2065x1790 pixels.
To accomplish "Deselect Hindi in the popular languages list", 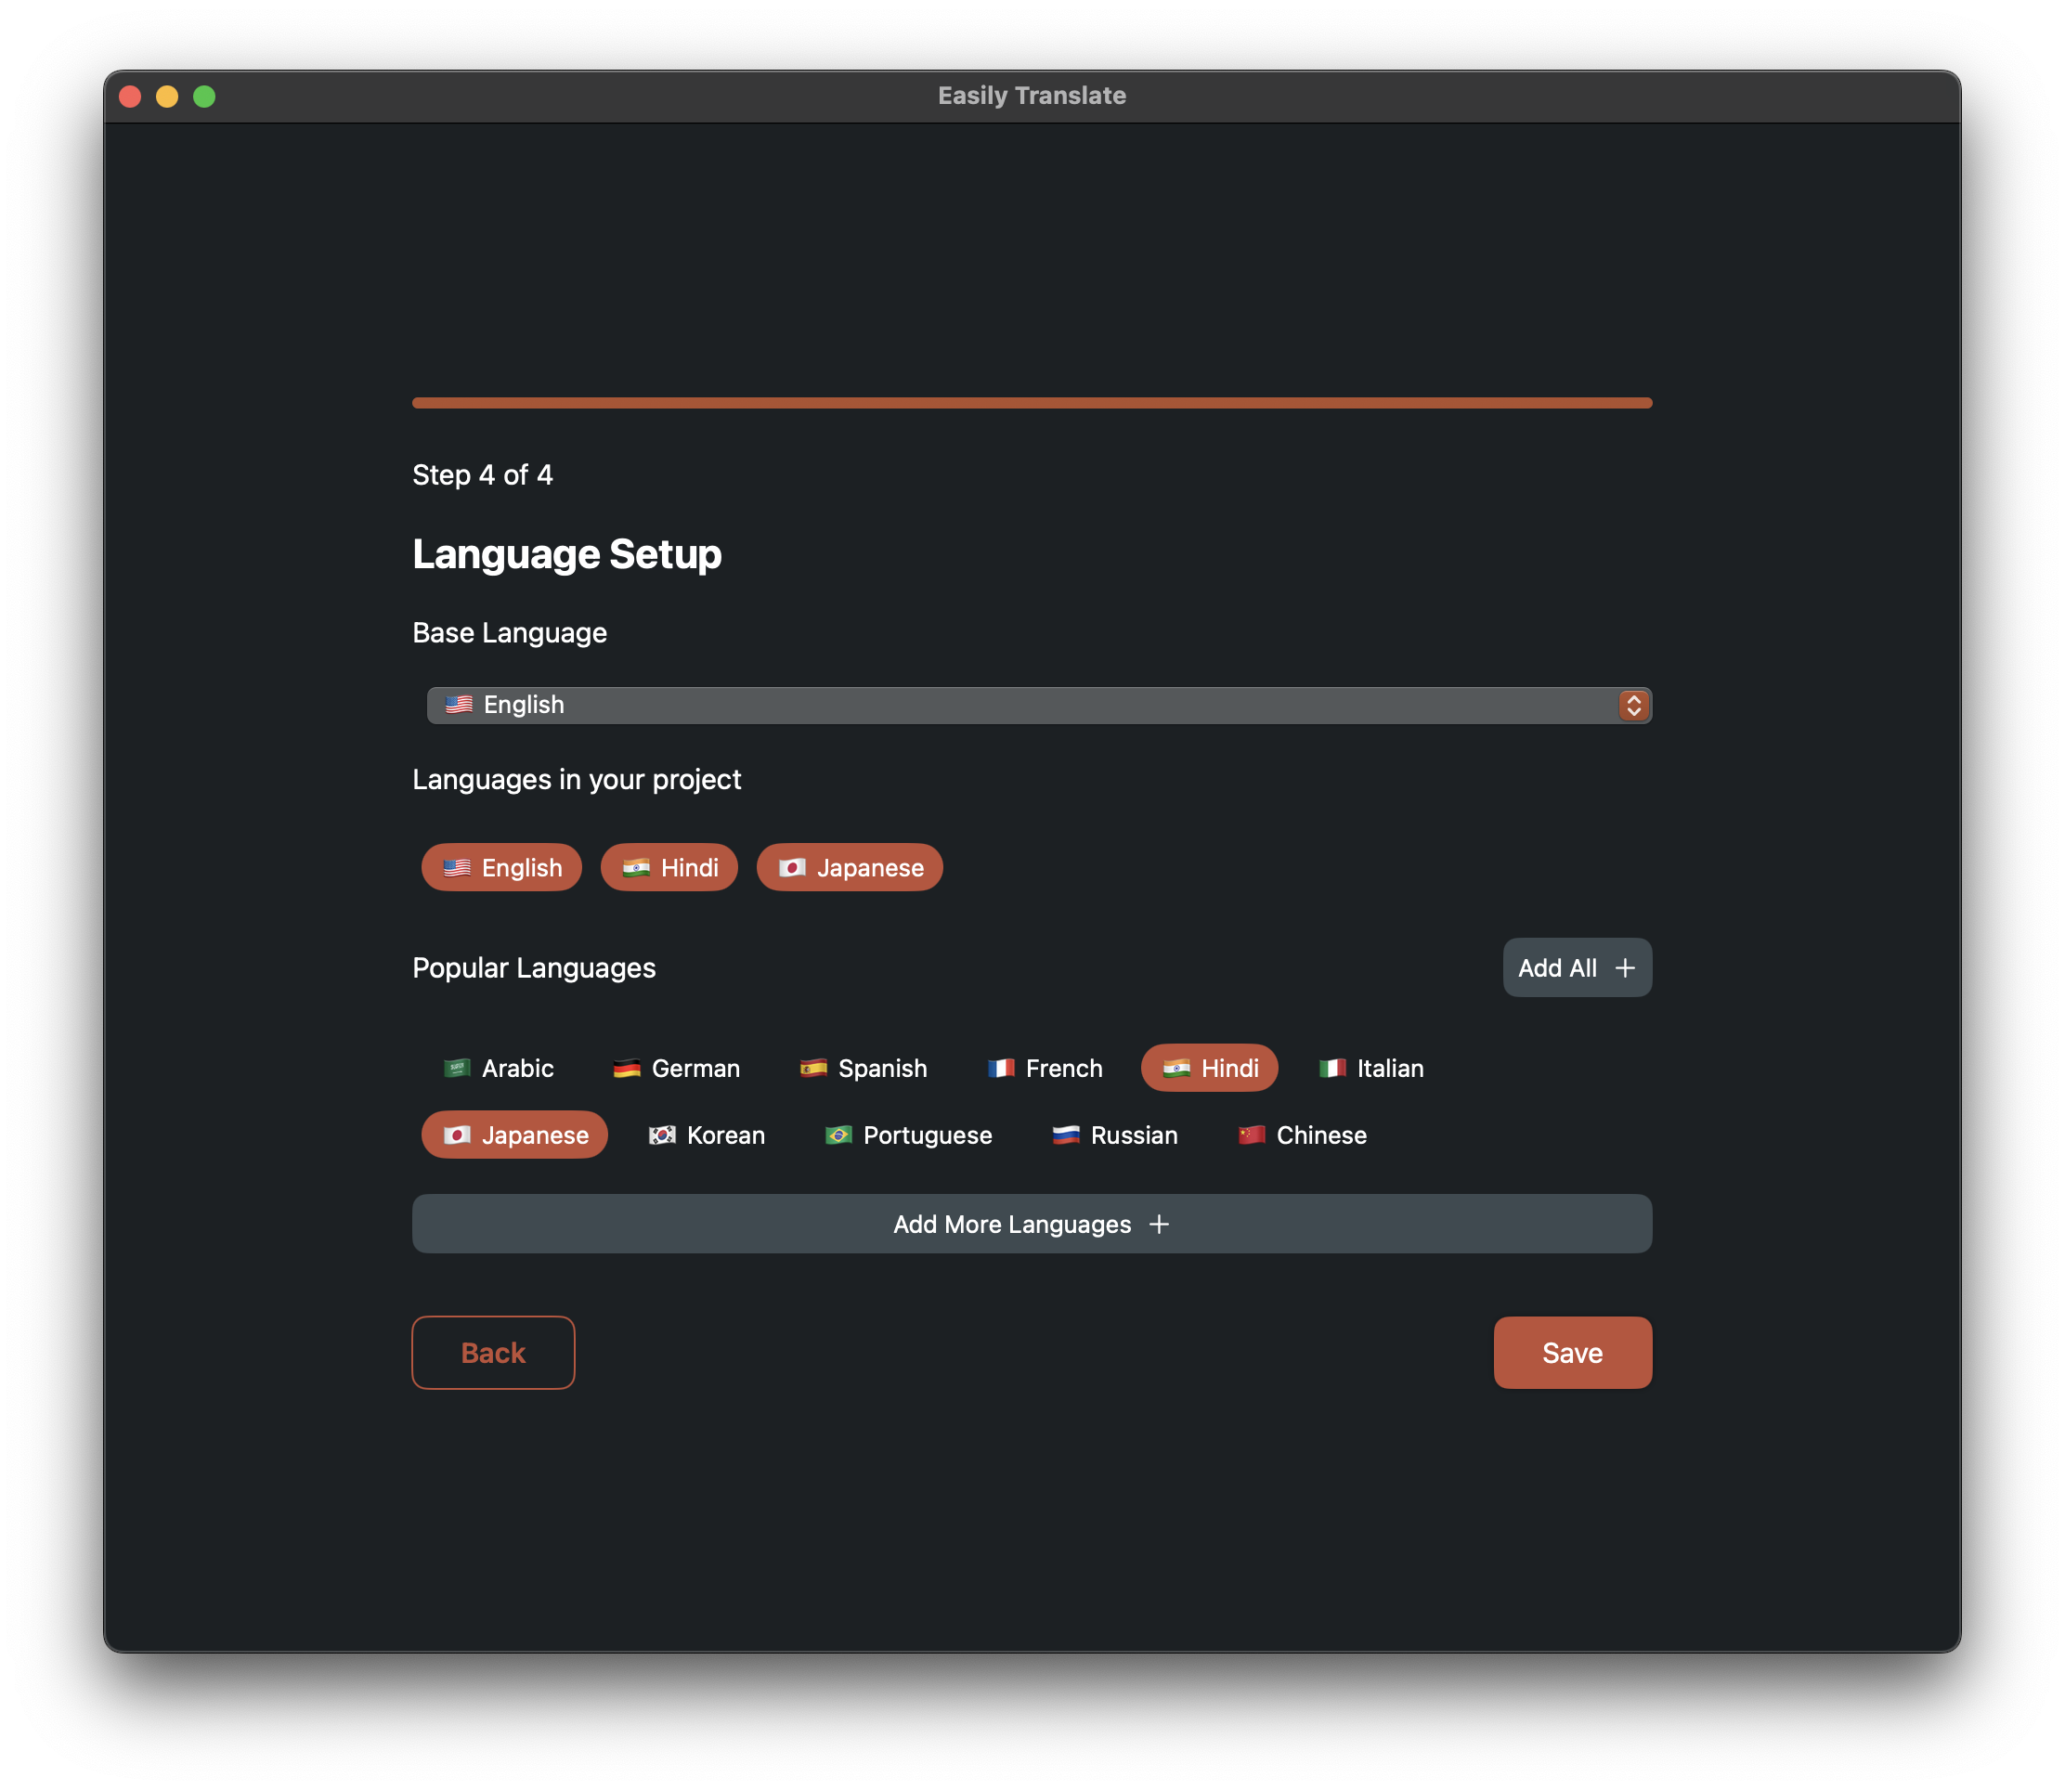I will click(1210, 1068).
